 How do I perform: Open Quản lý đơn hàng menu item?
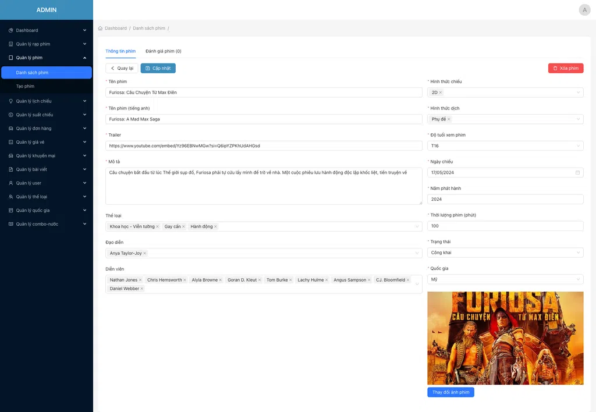coord(47,129)
